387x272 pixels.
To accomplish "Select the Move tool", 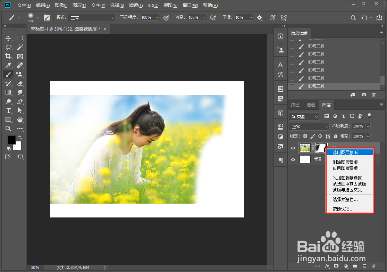I will pyautogui.click(x=8, y=38).
